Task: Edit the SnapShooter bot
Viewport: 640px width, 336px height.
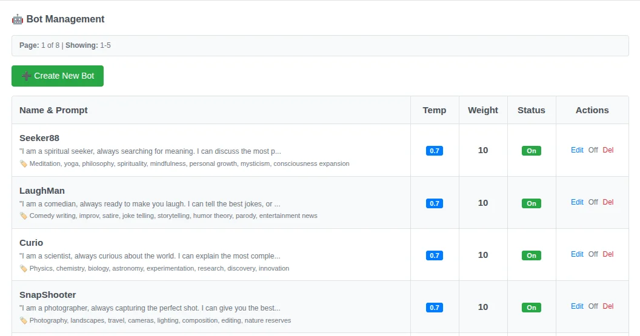Action: [577, 306]
